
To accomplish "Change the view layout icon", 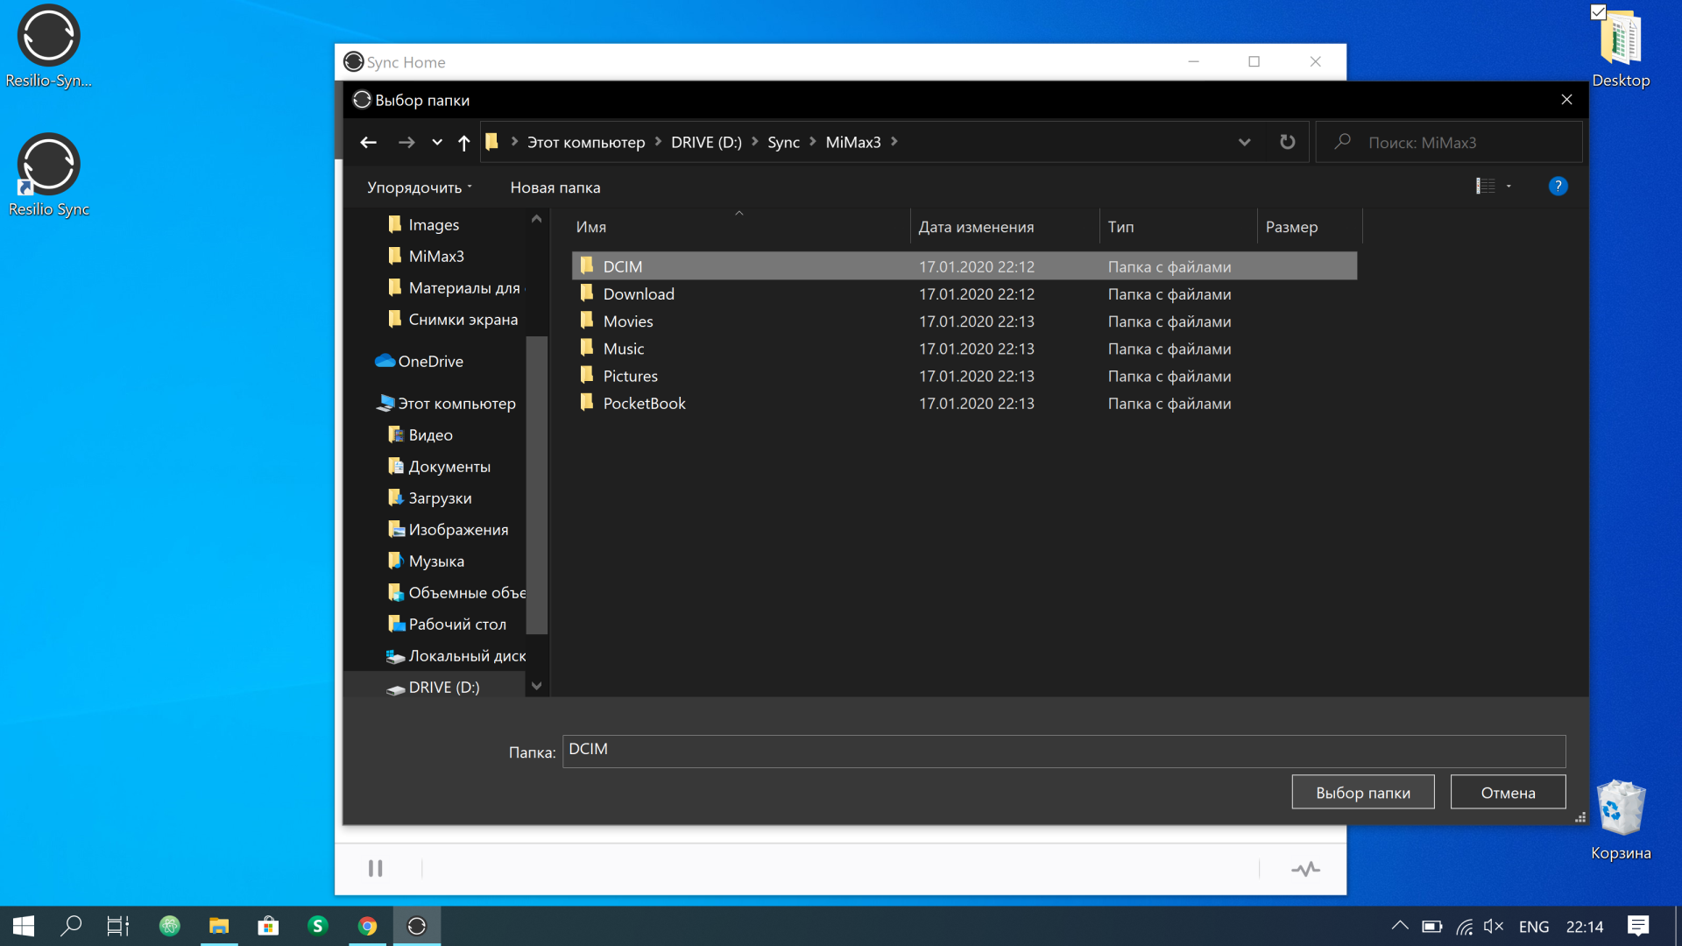I will pos(1486,186).
